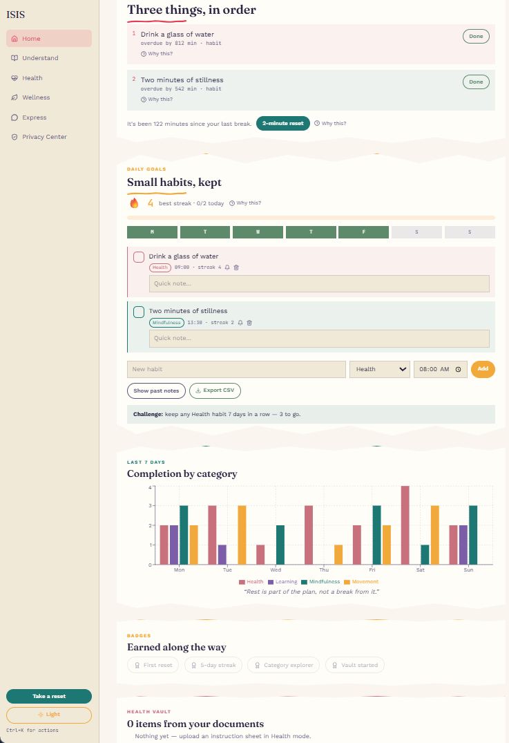
Task: Focus quick note field for stillness habit
Action: pos(319,339)
